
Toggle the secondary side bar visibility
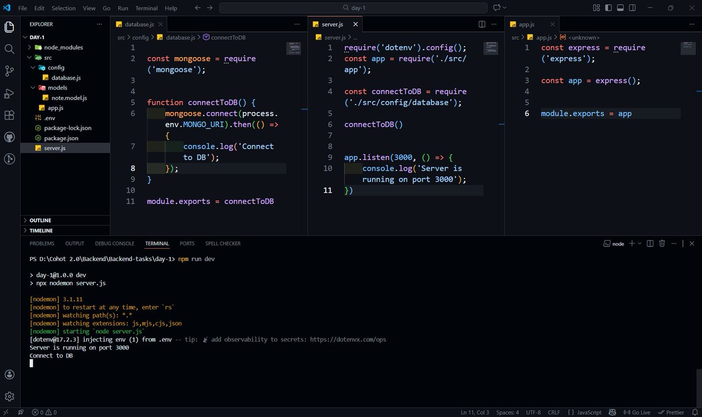click(634, 8)
